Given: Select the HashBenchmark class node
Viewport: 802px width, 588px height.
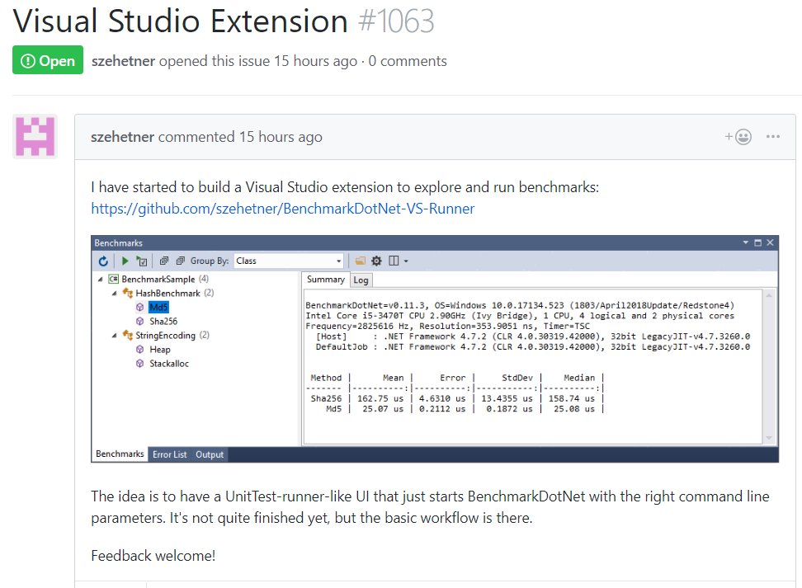Looking at the screenshot, I should tap(167, 293).
